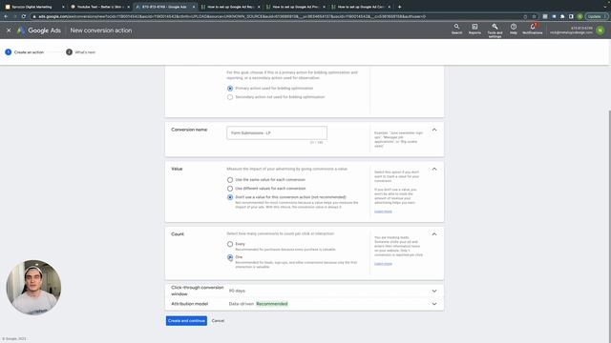The image size is (611, 343).
Task: Reload the page with the browser refresh icon
Action: tap(23, 16)
